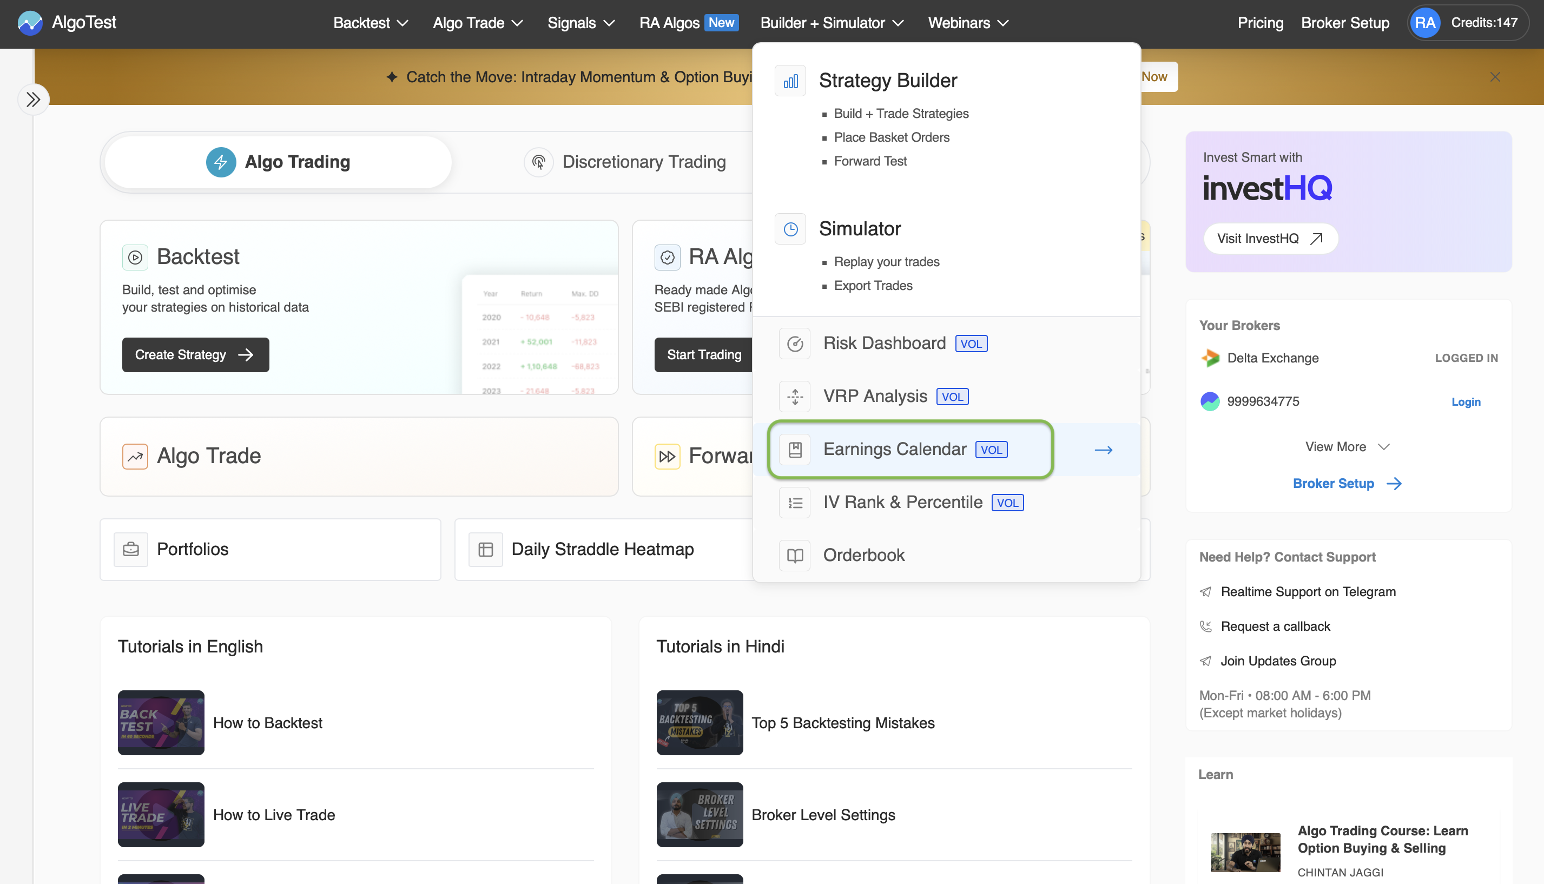
Task: Click Join Updates Group
Action: 1278,661
